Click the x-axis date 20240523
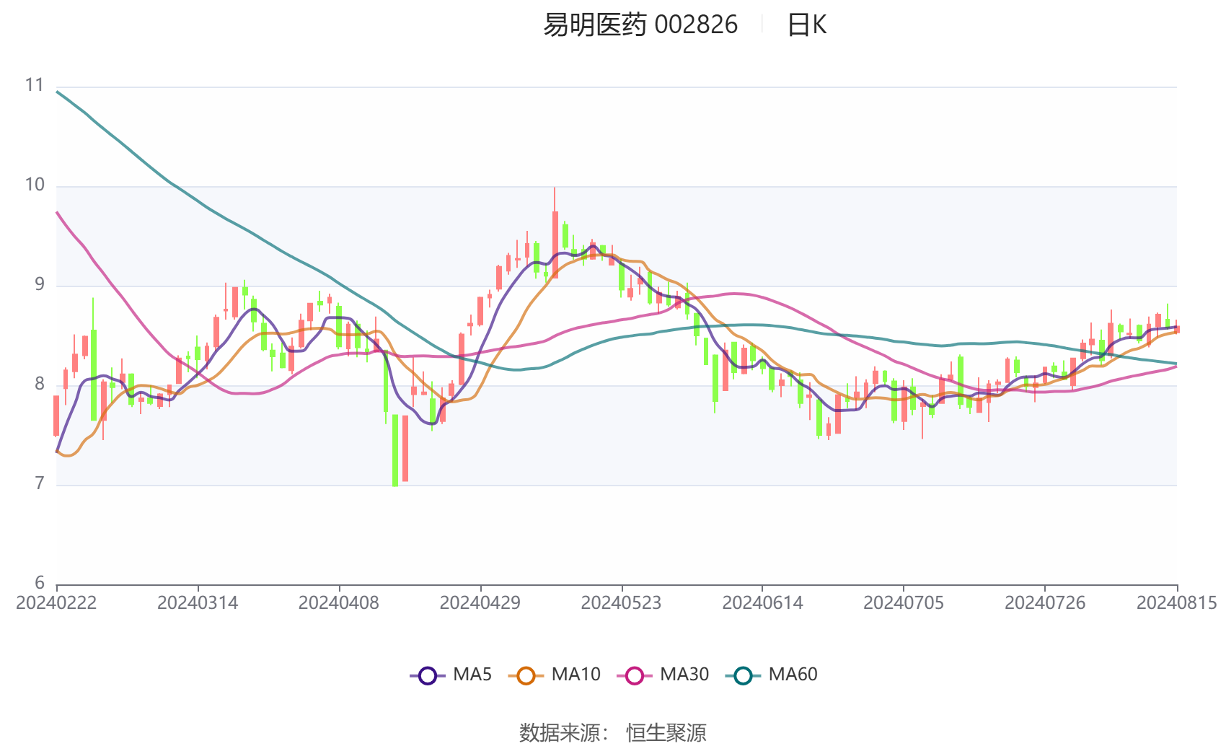The height and width of the screenshot is (746, 1226). 621,603
